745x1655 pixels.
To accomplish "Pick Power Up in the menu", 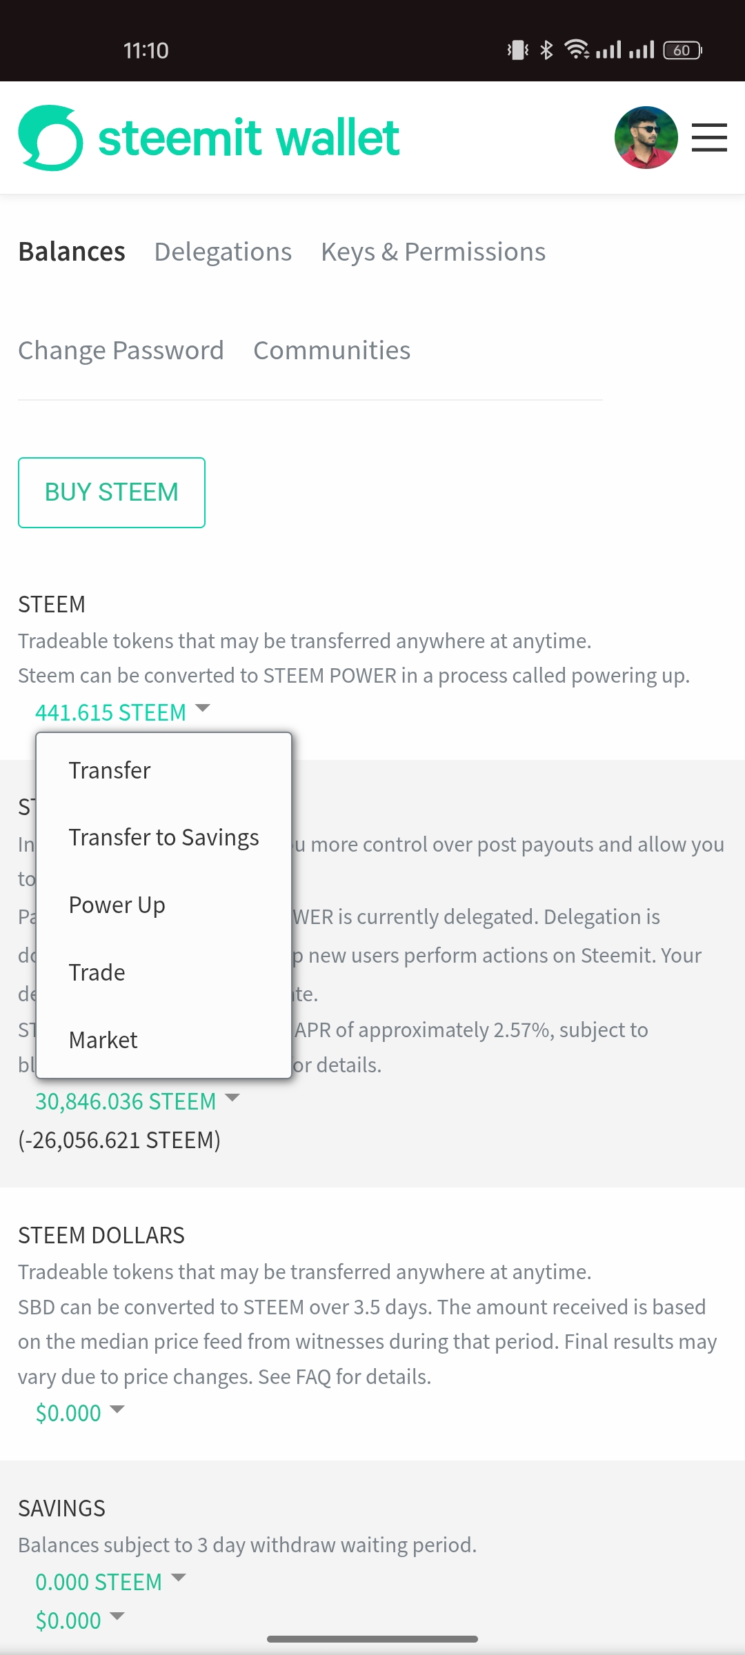I will 117,905.
